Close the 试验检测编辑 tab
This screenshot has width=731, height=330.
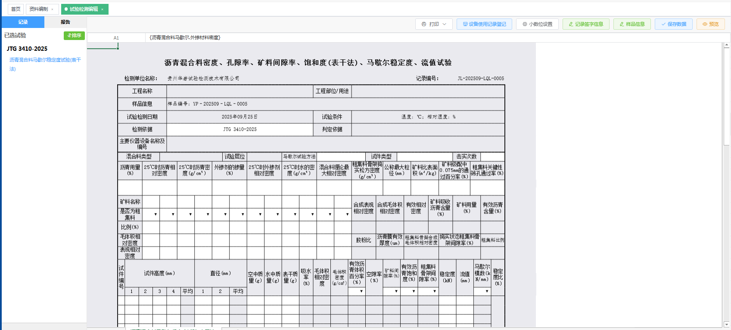(103, 9)
